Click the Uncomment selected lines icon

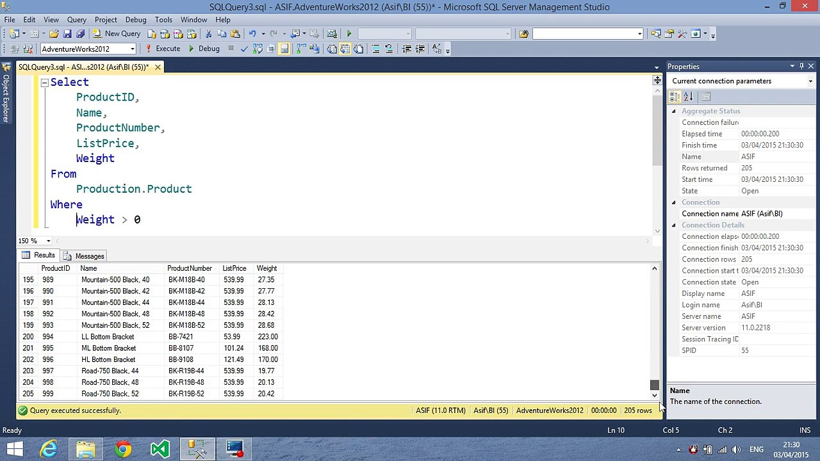pos(389,49)
